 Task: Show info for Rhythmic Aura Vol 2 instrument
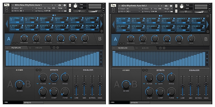click(171, 6)
